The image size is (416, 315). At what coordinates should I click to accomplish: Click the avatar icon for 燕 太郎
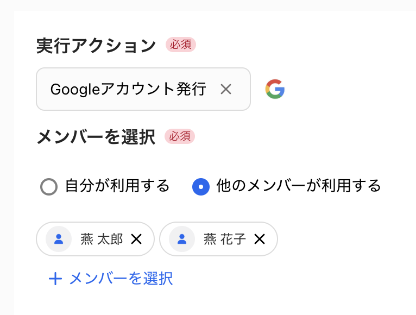[x=59, y=239]
